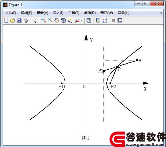
Task: Select the Brush data tool
Action: click(x=77, y=20)
